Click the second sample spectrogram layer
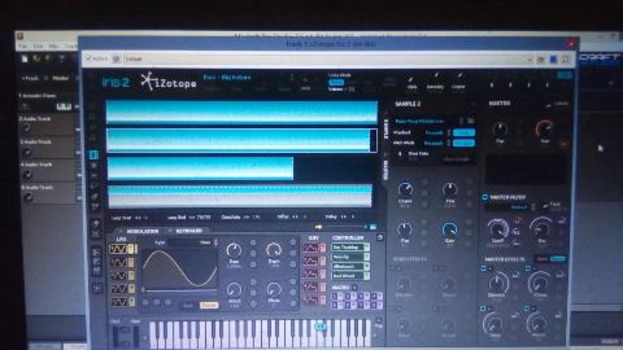 click(242, 141)
